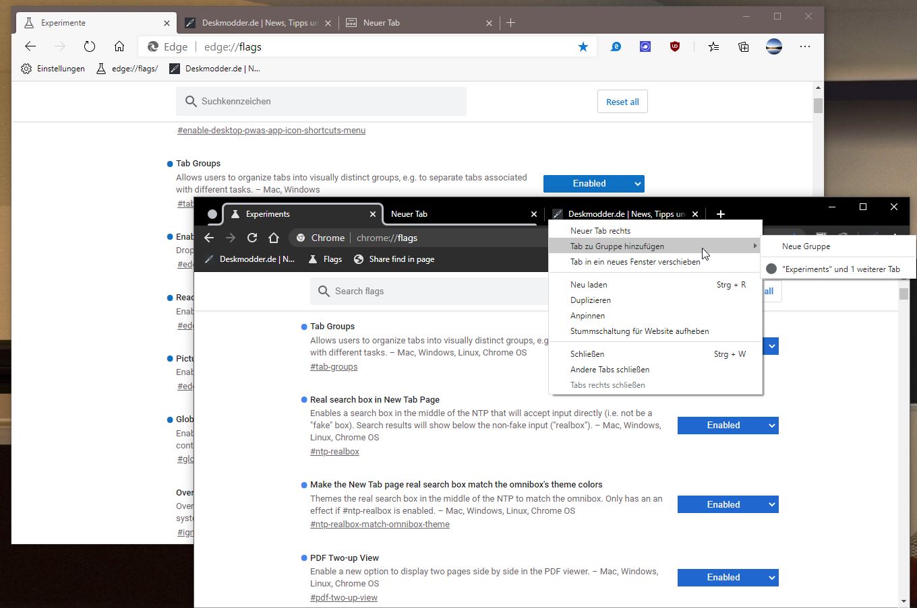Go back in the Chrome window
Image resolution: width=917 pixels, height=608 pixels.
[x=209, y=238]
